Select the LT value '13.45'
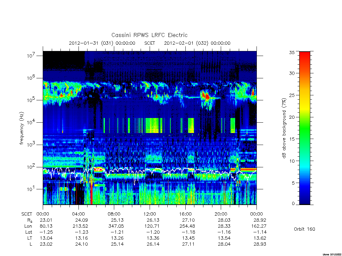Screen dimensions: 342x256 (x=188, y=238)
